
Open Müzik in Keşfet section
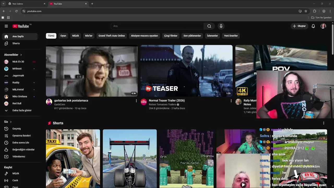[x=20, y=173]
